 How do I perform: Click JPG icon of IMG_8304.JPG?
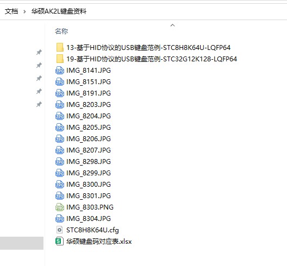(x=60, y=218)
